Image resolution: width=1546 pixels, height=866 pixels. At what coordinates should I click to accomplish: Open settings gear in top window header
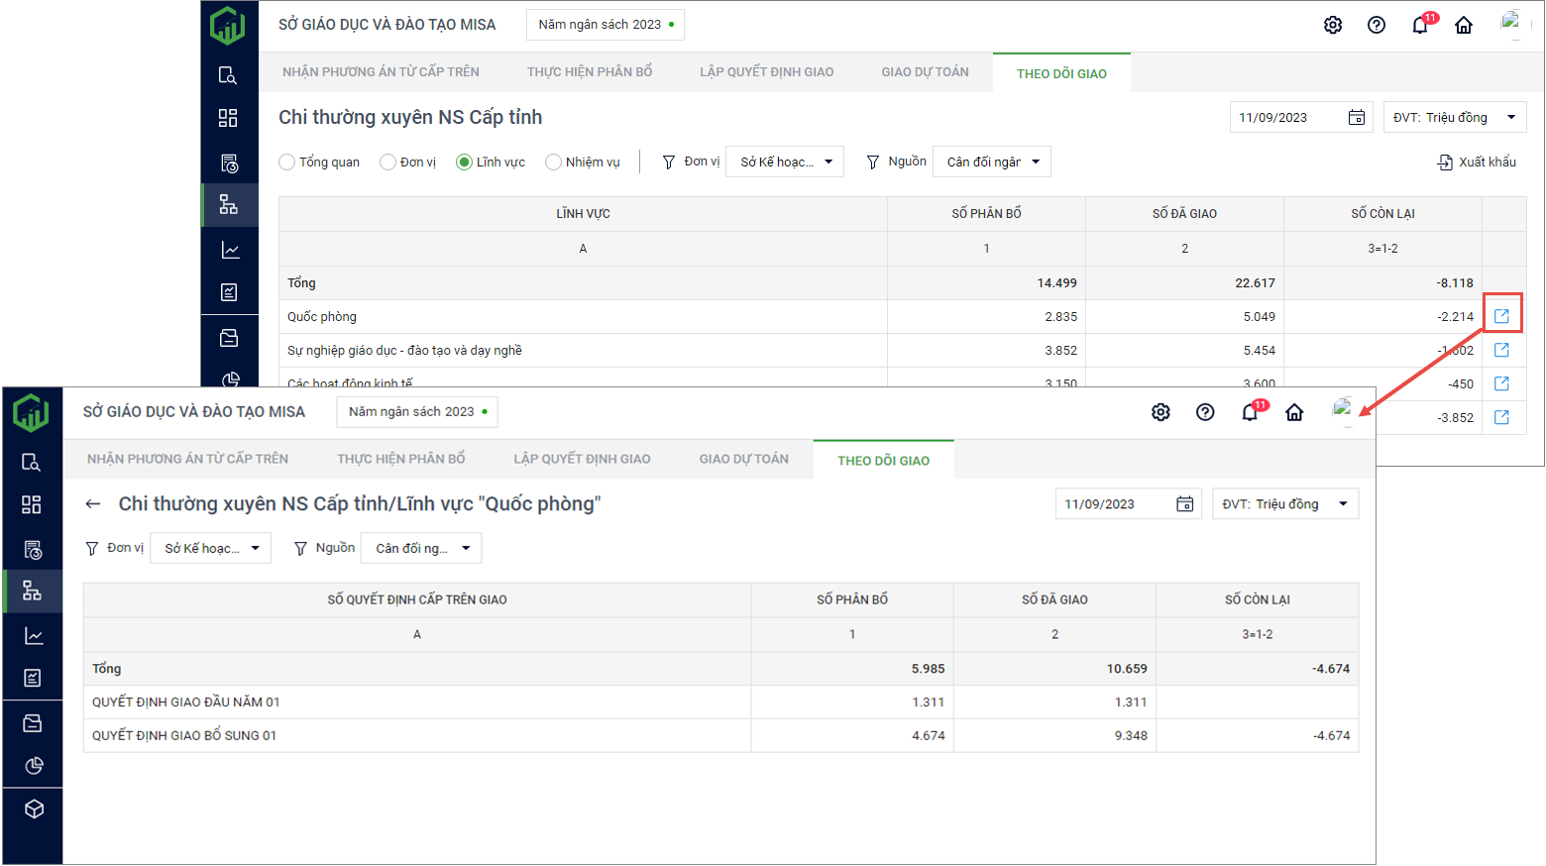(1333, 26)
